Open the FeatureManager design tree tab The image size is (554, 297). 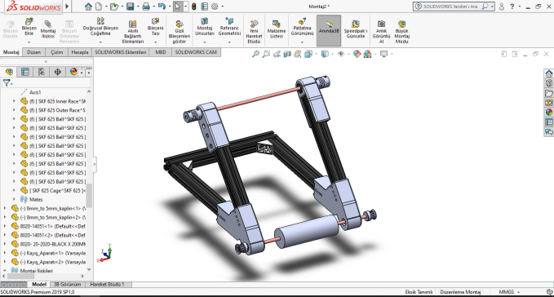[x=9, y=72]
